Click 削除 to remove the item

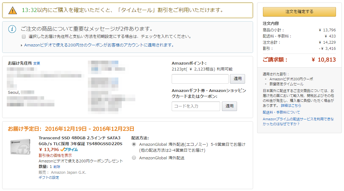point(57,166)
